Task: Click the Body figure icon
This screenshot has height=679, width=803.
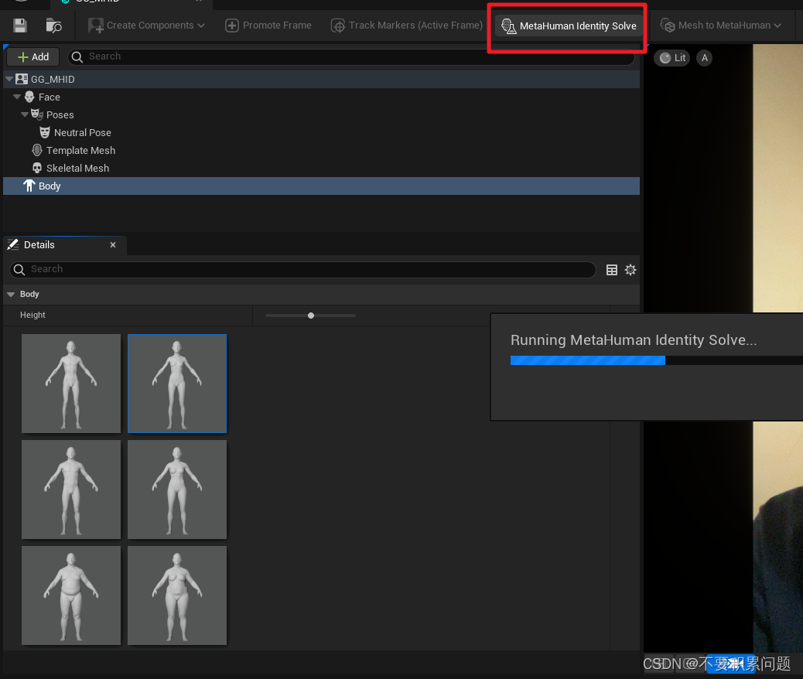Action: point(29,186)
